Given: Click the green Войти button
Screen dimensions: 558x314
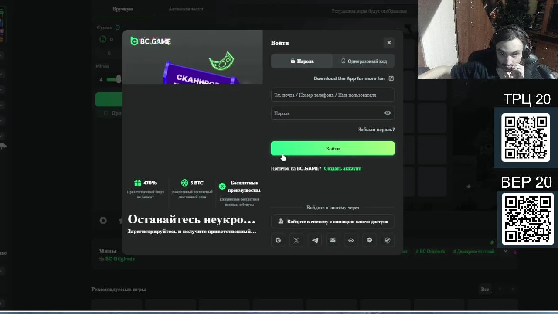Looking at the screenshot, I should [x=333, y=148].
